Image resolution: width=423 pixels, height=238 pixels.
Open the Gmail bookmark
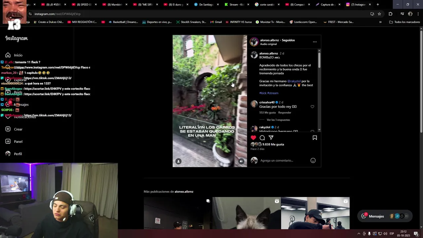(x=215, y=22)
